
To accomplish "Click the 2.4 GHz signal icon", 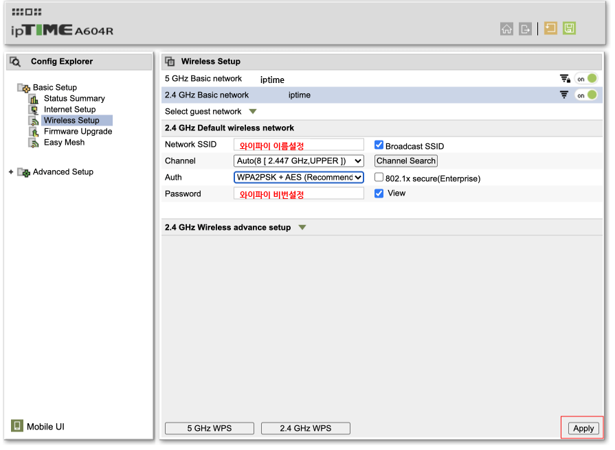I will 564,95.
